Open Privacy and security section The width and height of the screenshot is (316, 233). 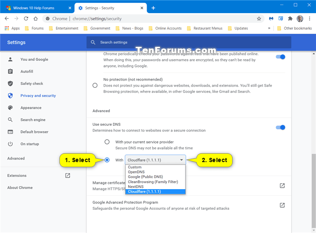click(38, 96)
